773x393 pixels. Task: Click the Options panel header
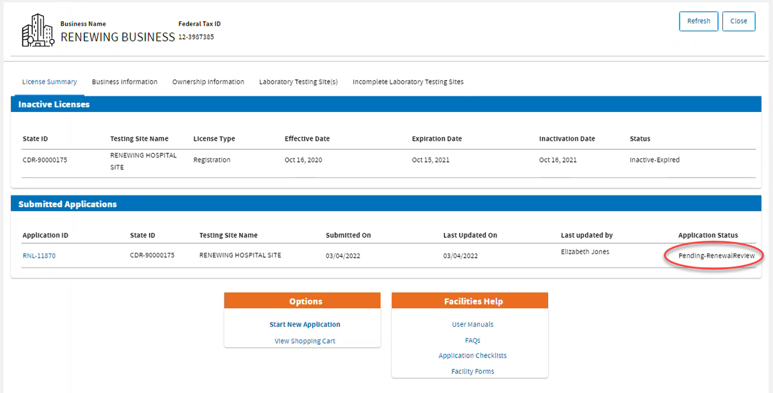pyautogui.click(x=304, y=301)
